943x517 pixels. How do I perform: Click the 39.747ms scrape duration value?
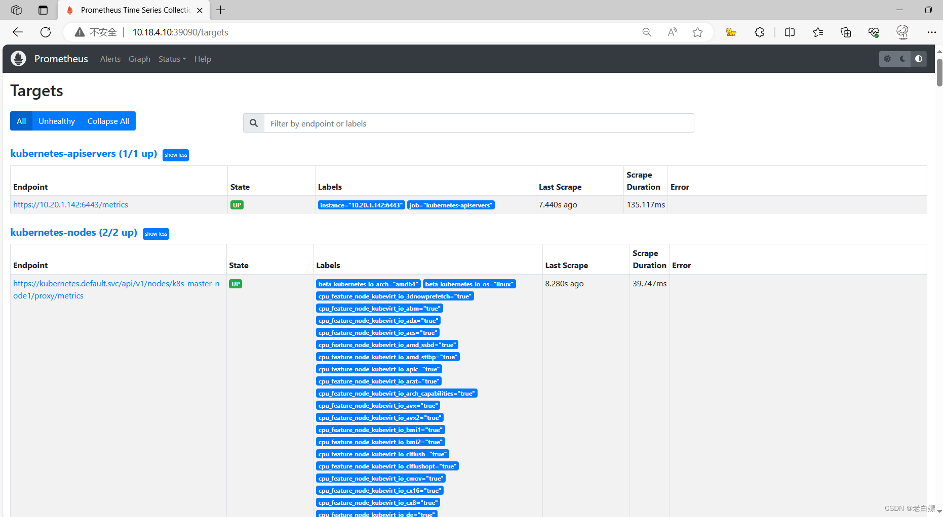pos(649,283)
